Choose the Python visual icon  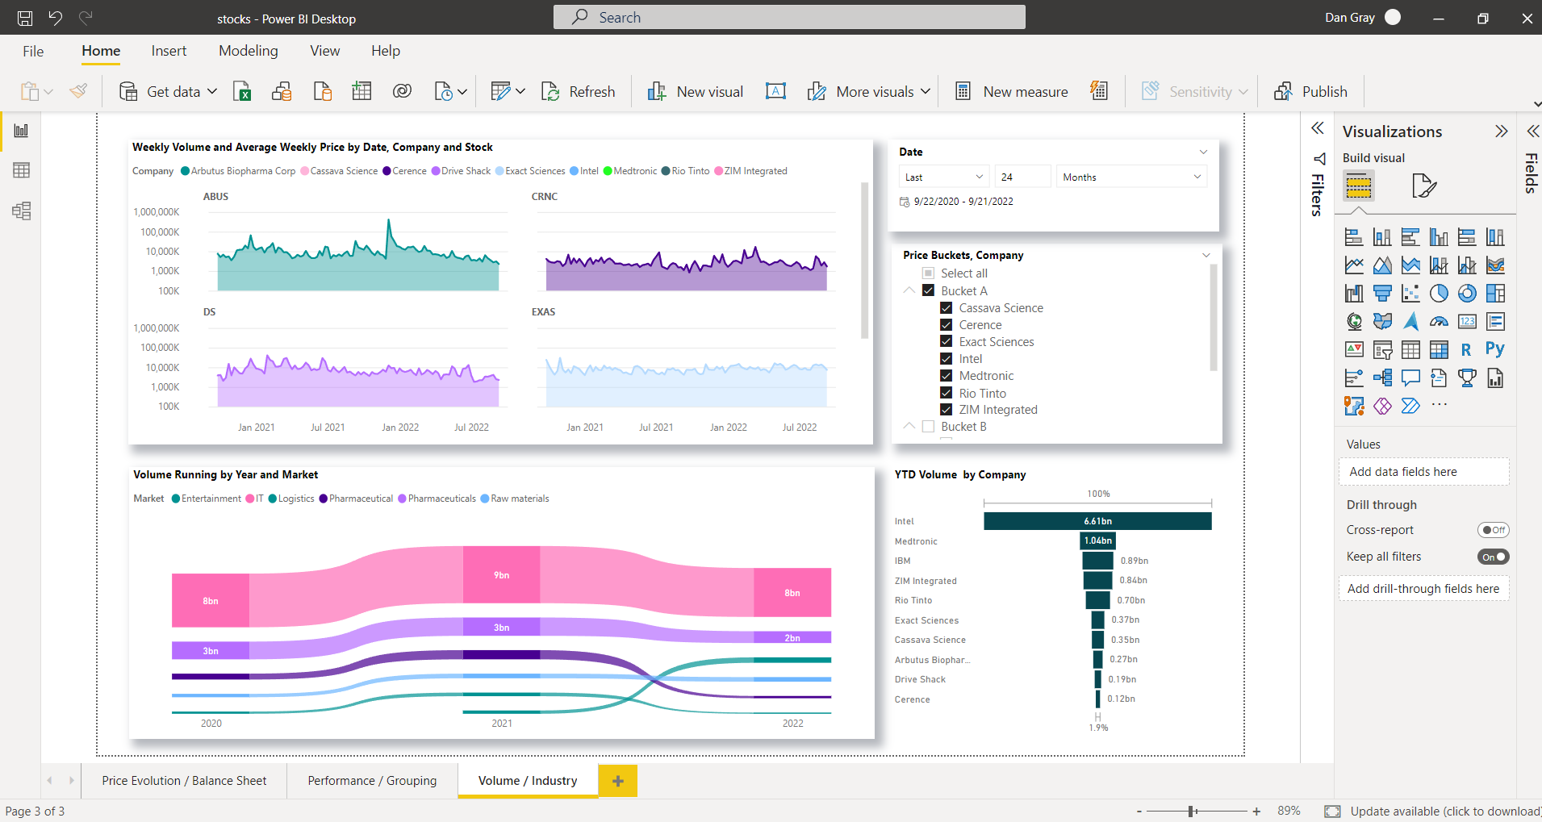[1494, 349]
